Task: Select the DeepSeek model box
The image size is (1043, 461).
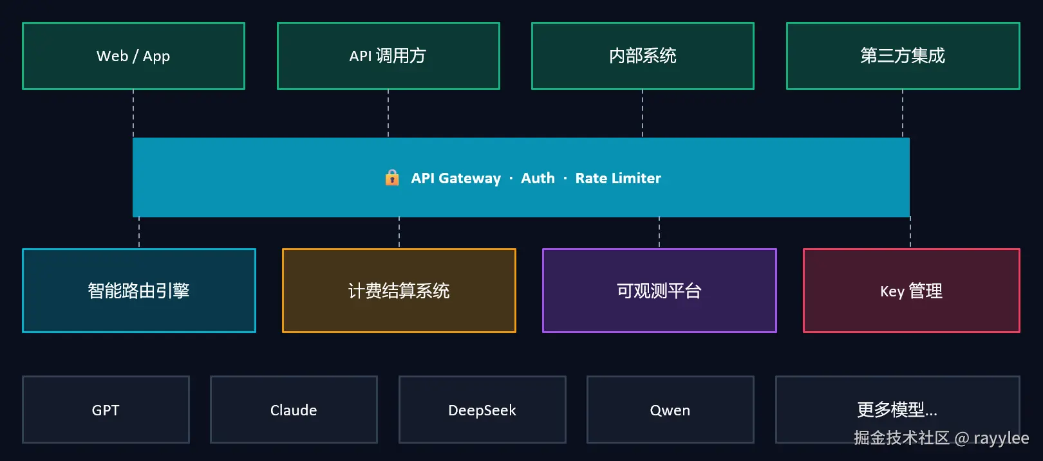Action: point(482,410)
